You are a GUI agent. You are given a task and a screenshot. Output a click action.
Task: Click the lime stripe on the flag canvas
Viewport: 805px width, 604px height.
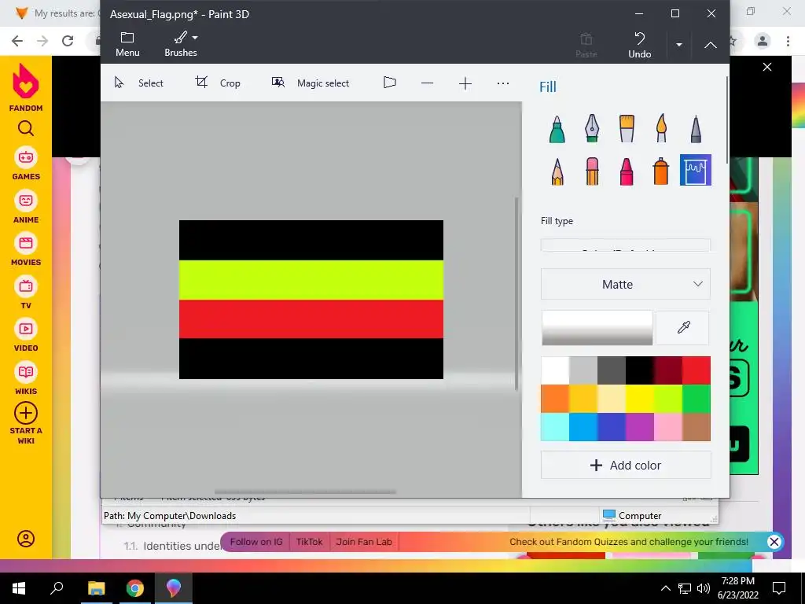311,280
